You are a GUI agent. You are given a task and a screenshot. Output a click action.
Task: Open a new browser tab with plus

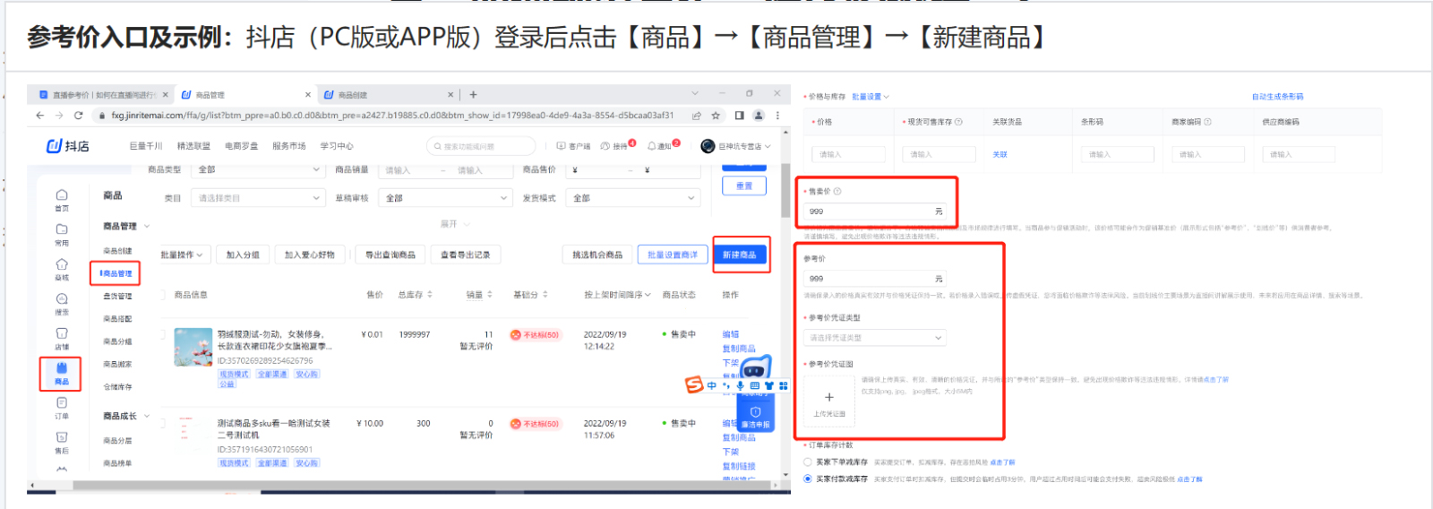point(473,95)
